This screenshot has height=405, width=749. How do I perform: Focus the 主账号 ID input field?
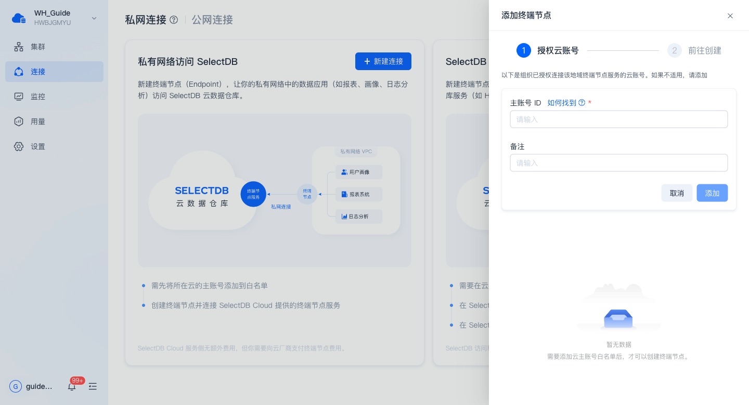pyautogui.click(x=619, y=119)
